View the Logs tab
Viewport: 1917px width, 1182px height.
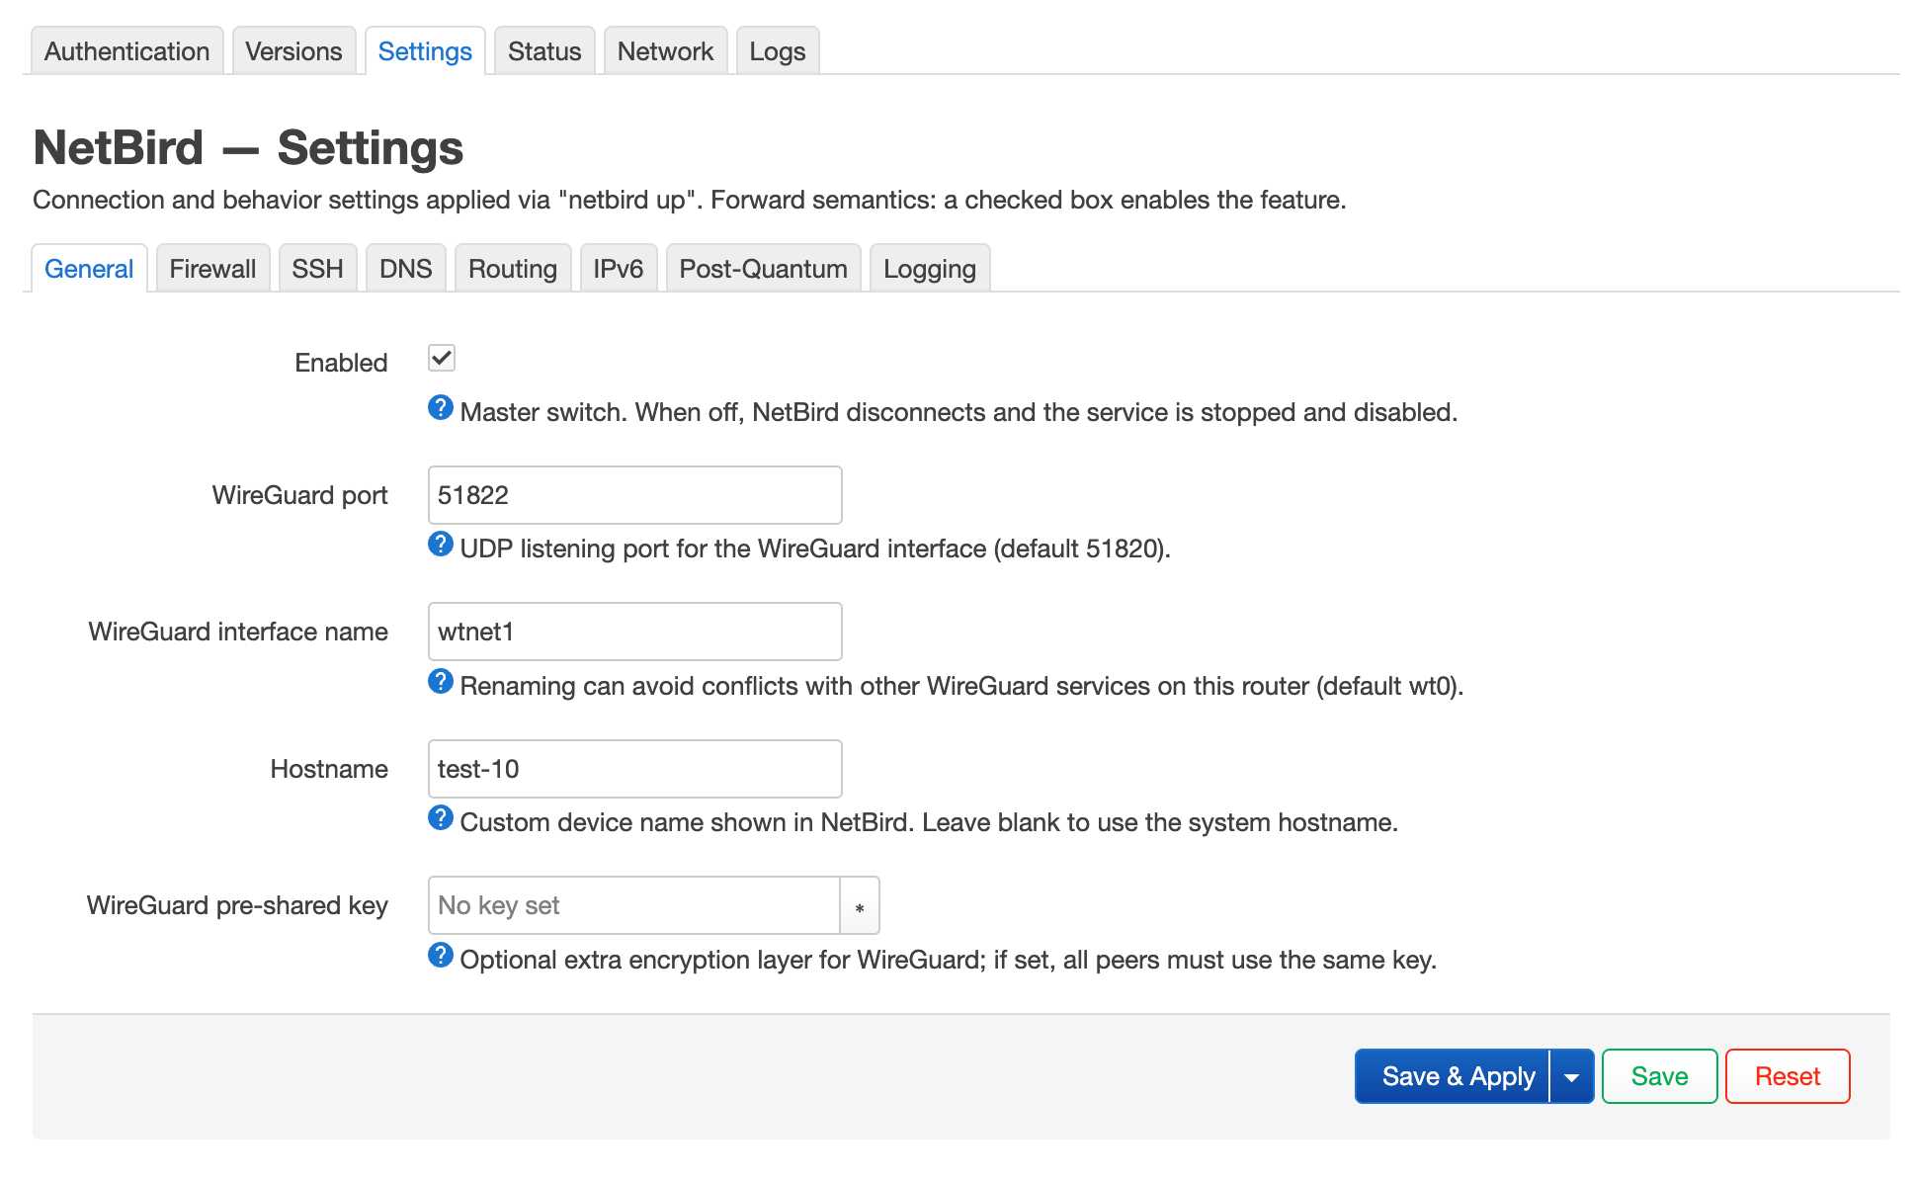click(778, 51)
